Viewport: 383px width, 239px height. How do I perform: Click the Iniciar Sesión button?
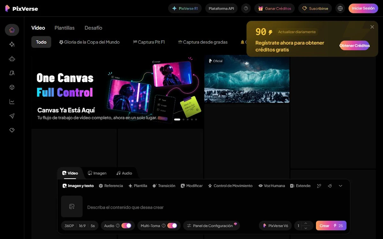tap(363, 8)
